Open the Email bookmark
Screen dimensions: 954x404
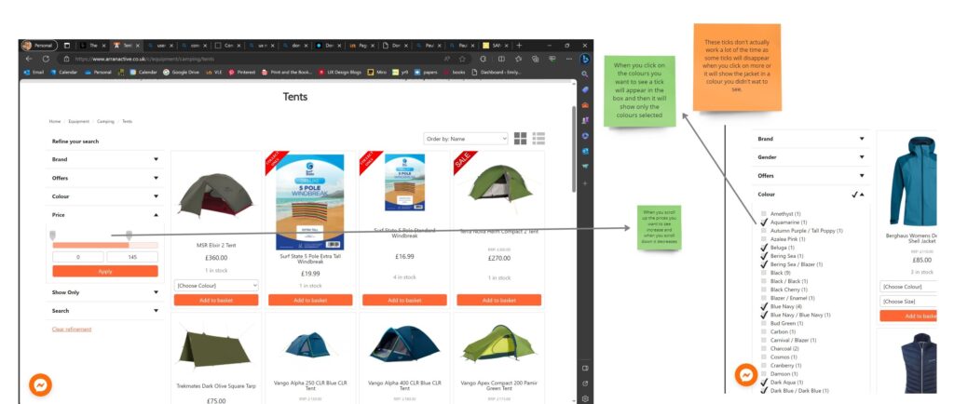click(x=34, y=72)
